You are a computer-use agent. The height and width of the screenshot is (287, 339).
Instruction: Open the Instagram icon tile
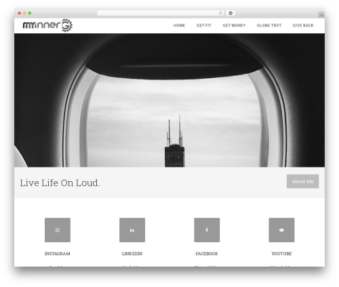[x=58, y=230]
